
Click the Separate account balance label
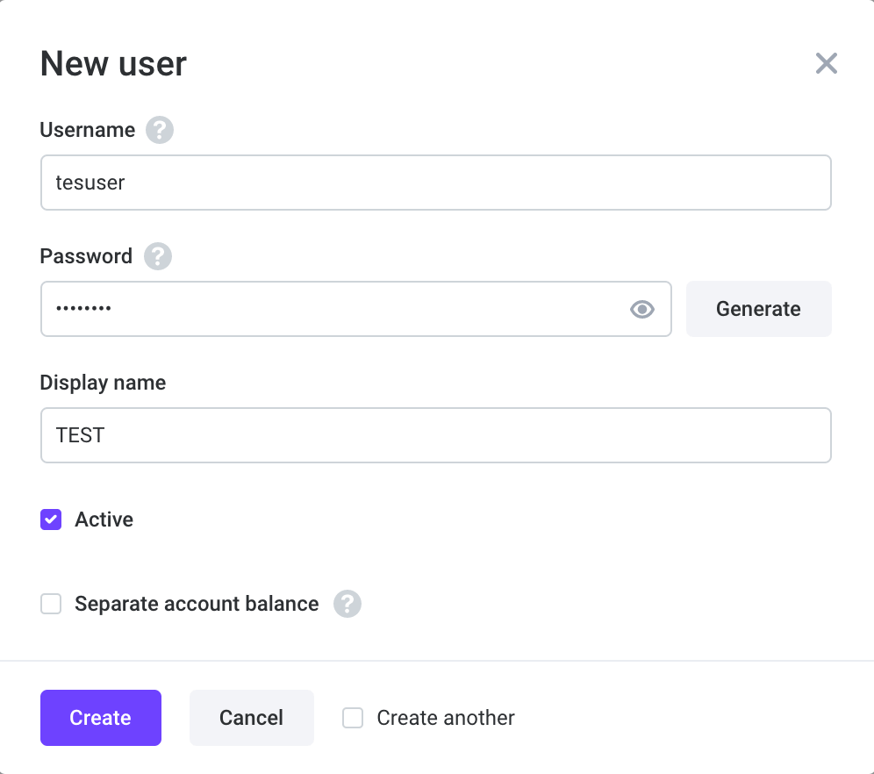coord(197,604)
